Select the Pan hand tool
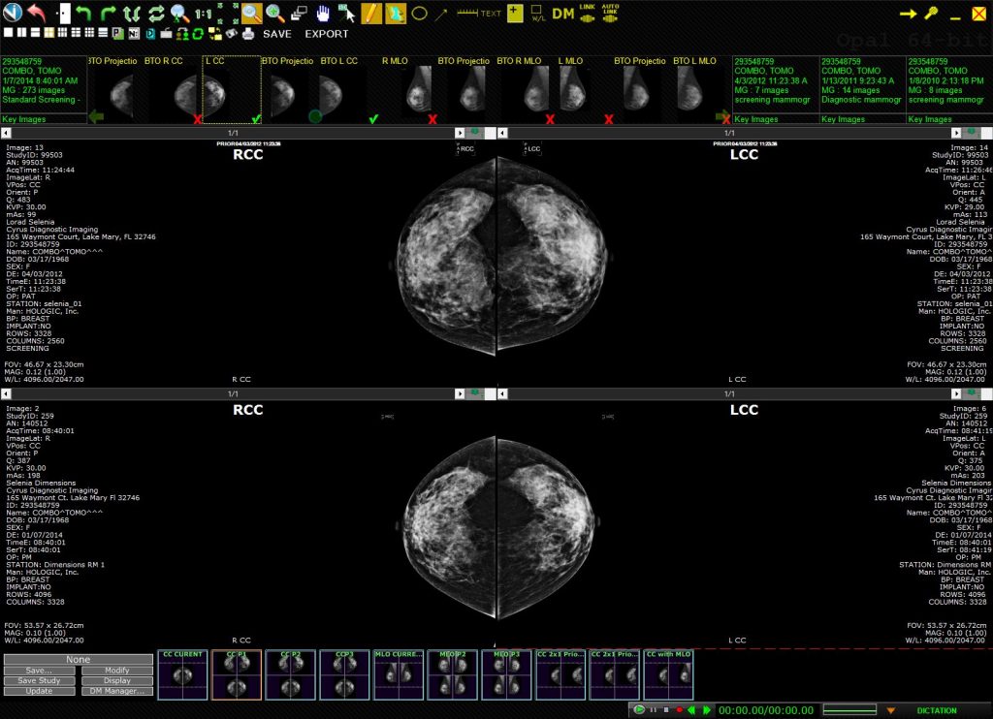Screen dimensions: 993x719 pyautogui.click(x=325, y=14)
